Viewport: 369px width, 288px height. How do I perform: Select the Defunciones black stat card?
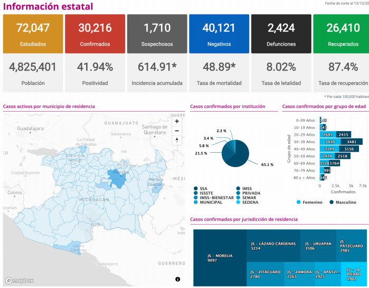[x=281, y=34]
